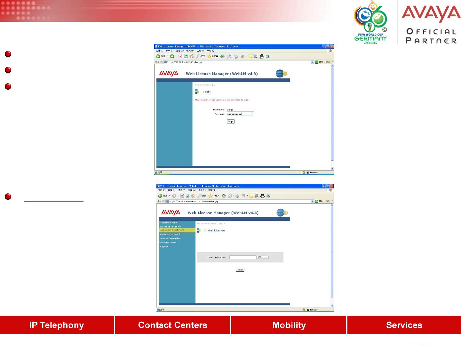Click the address bar URL in Login browser
This screenshot has width=461, height=346.
(185, 62)
